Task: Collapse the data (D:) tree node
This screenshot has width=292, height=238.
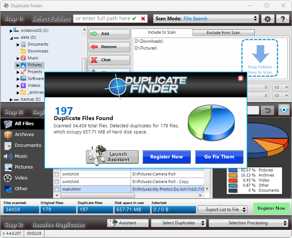Action: pyautogui.click(x=11, y=38)
